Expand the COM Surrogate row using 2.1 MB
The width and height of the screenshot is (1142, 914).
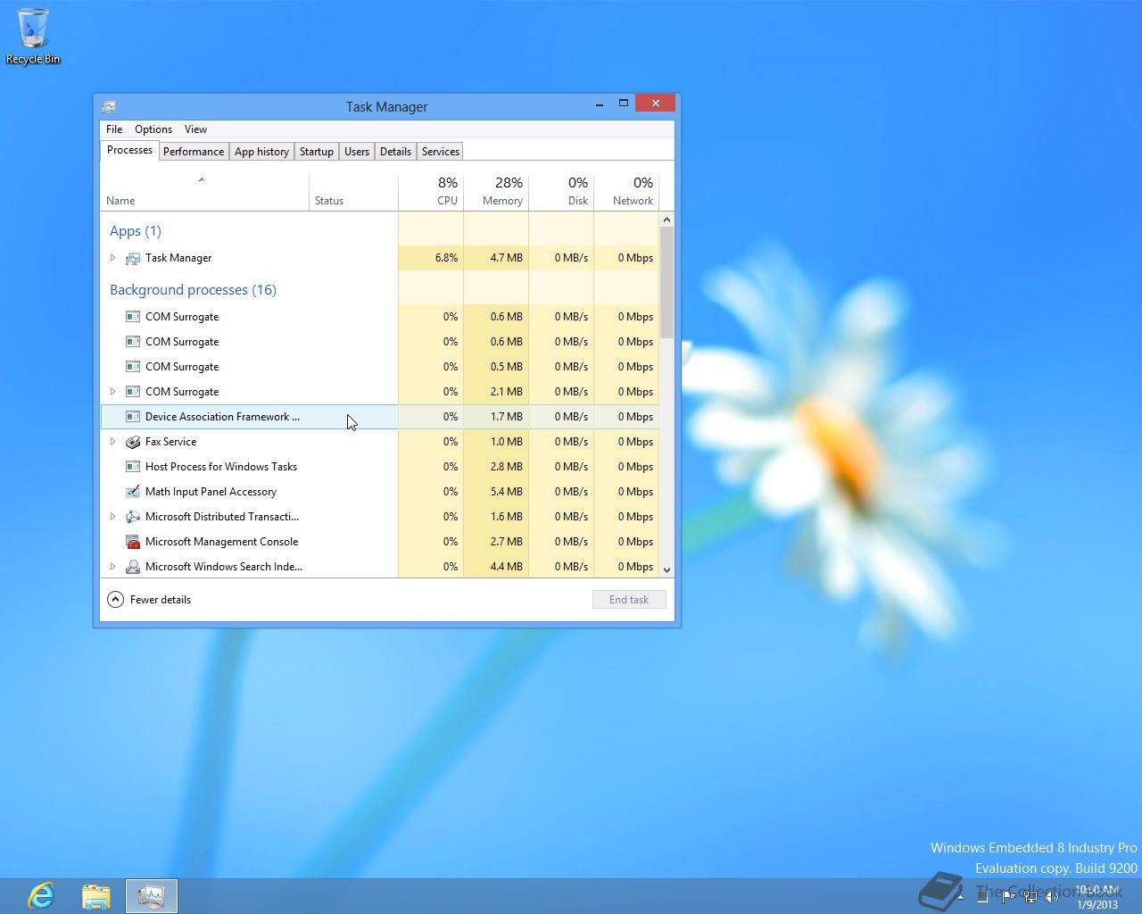pos(112,392)
